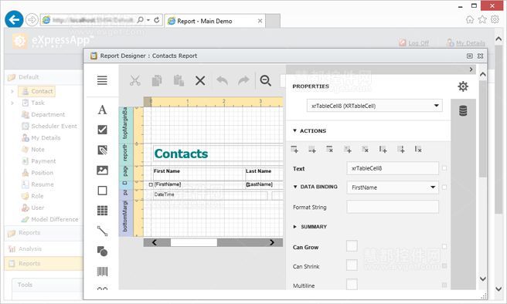Open the hamburger menu in designer

pos(102,80)
